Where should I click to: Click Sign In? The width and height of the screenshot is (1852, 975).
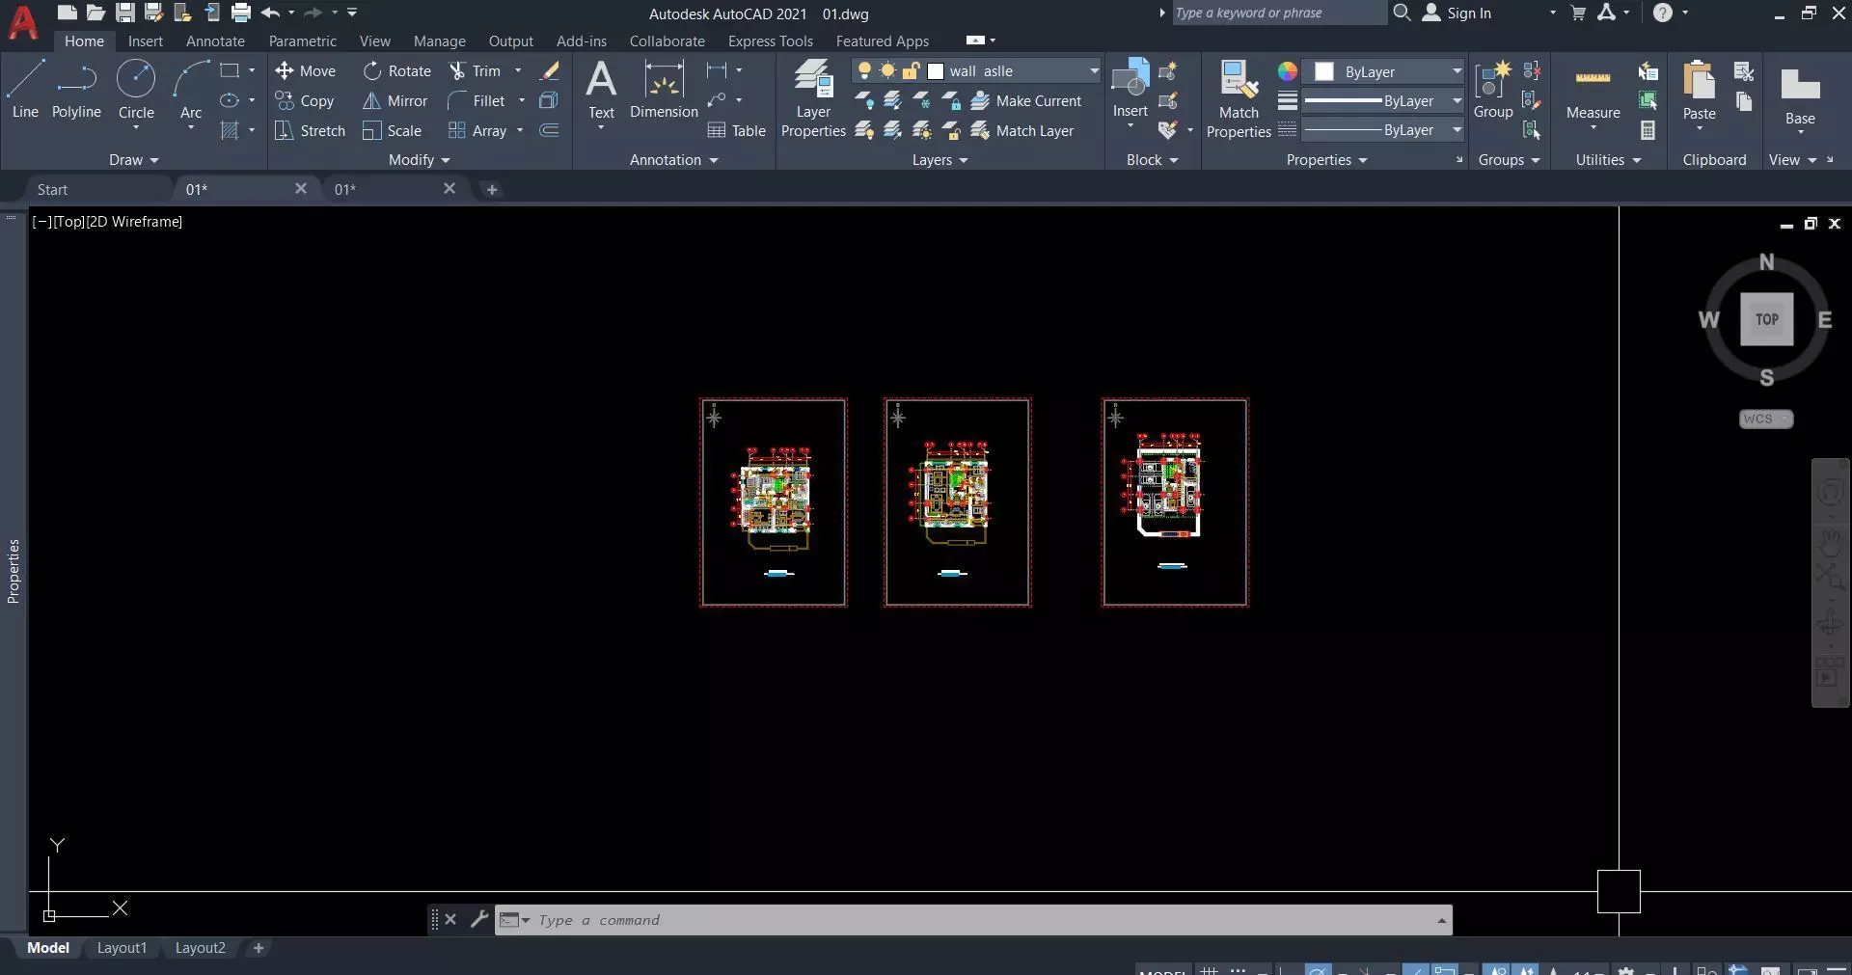point(1457,14)
